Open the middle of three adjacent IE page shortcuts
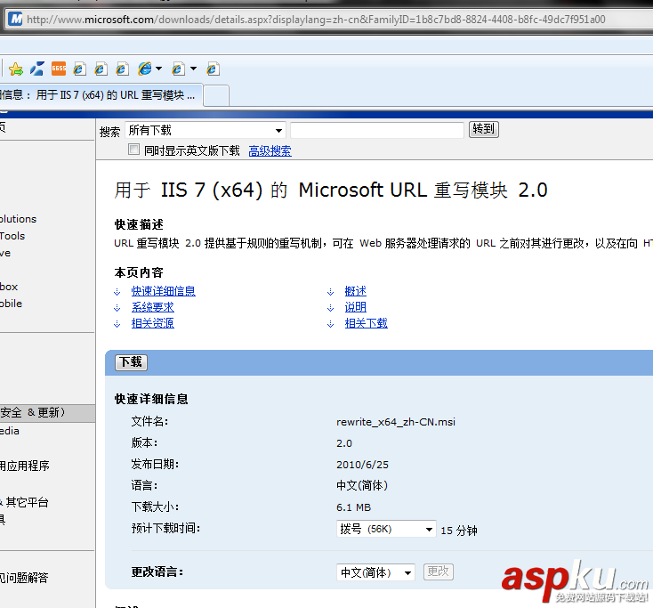The height and width of the screenshot is (608, 653). tap(101, 69)
